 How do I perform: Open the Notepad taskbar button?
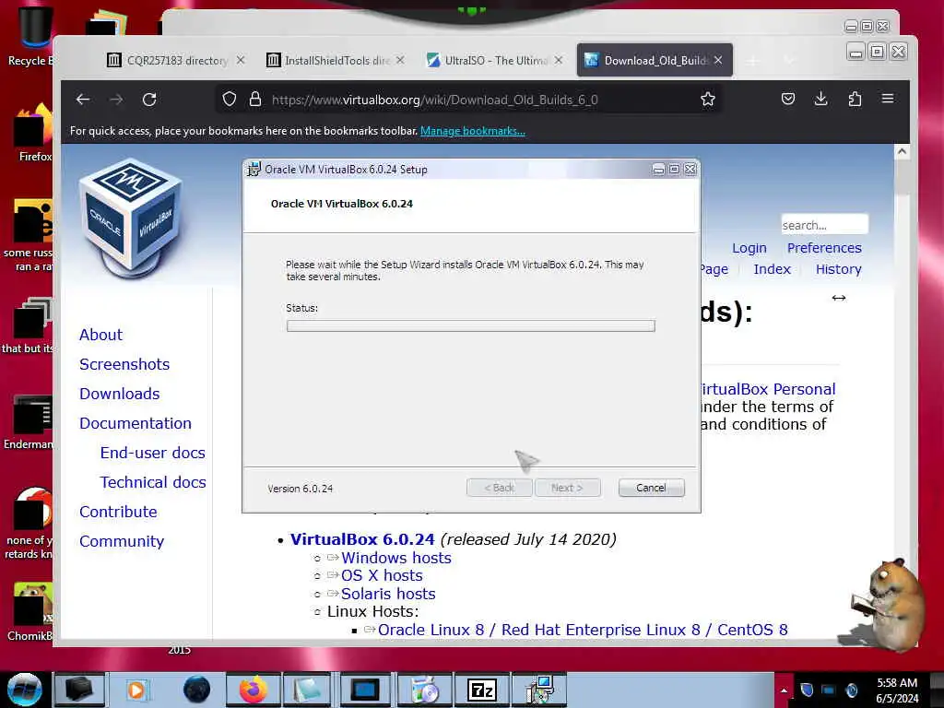coord(306,690)
